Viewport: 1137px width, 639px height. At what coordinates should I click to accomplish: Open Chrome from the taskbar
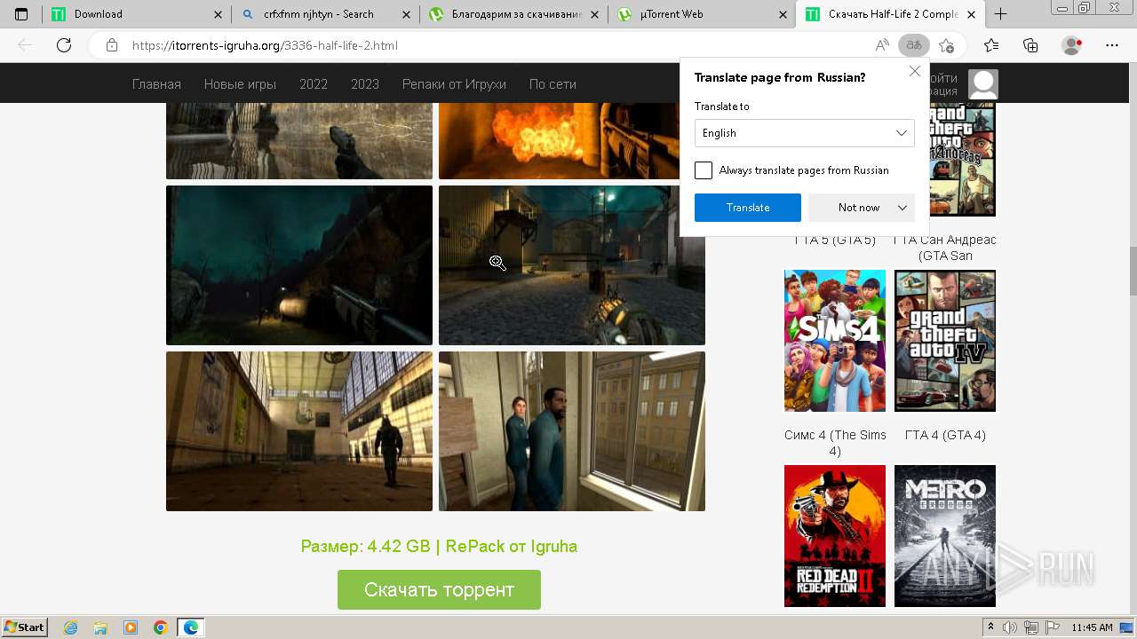click(x=161, y=627)
